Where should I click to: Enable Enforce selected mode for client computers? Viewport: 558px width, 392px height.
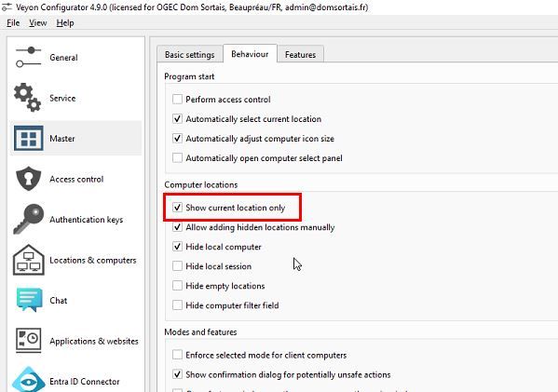[177, 355]
